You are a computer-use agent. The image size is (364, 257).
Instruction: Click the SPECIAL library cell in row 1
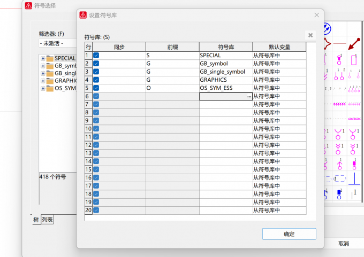click(226, 56)
